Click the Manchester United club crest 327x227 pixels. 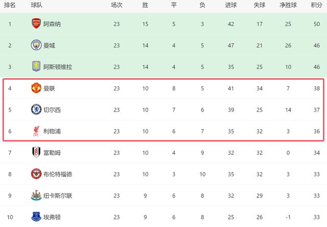(x=36, y=88)
